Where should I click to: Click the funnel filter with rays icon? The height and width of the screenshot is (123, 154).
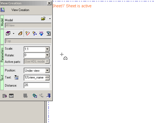tap(41, 33)
